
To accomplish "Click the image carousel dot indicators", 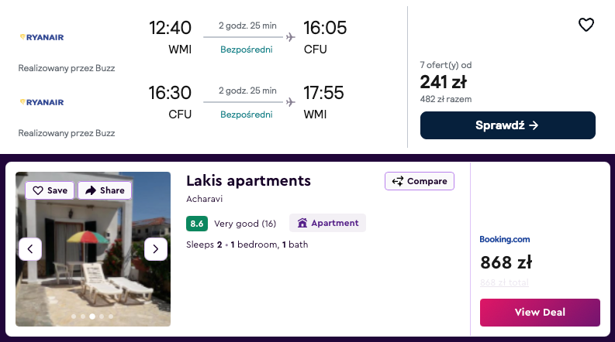I will coord(92,316).
